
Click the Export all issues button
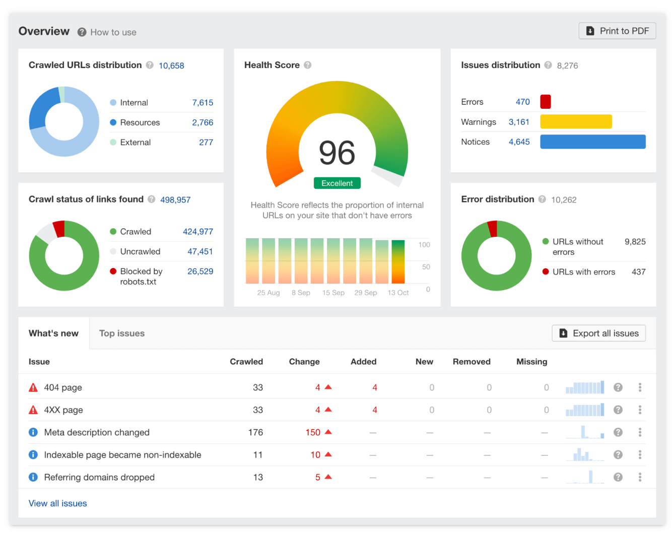coord(599,333)
